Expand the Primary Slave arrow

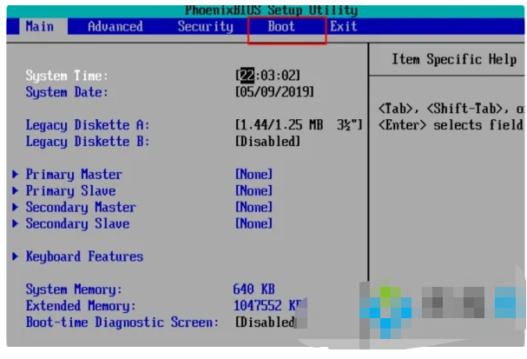16,191
